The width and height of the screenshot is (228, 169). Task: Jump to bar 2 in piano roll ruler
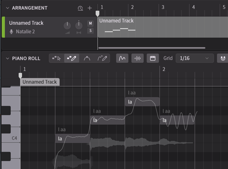tap(164, 69)
